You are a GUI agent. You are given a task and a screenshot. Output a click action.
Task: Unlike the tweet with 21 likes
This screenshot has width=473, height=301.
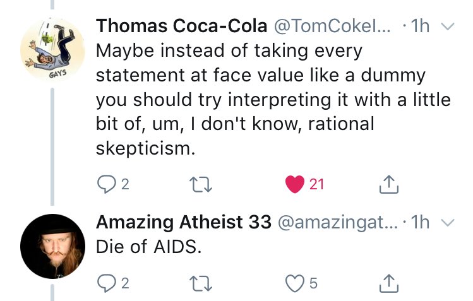(x=295, y=184)
